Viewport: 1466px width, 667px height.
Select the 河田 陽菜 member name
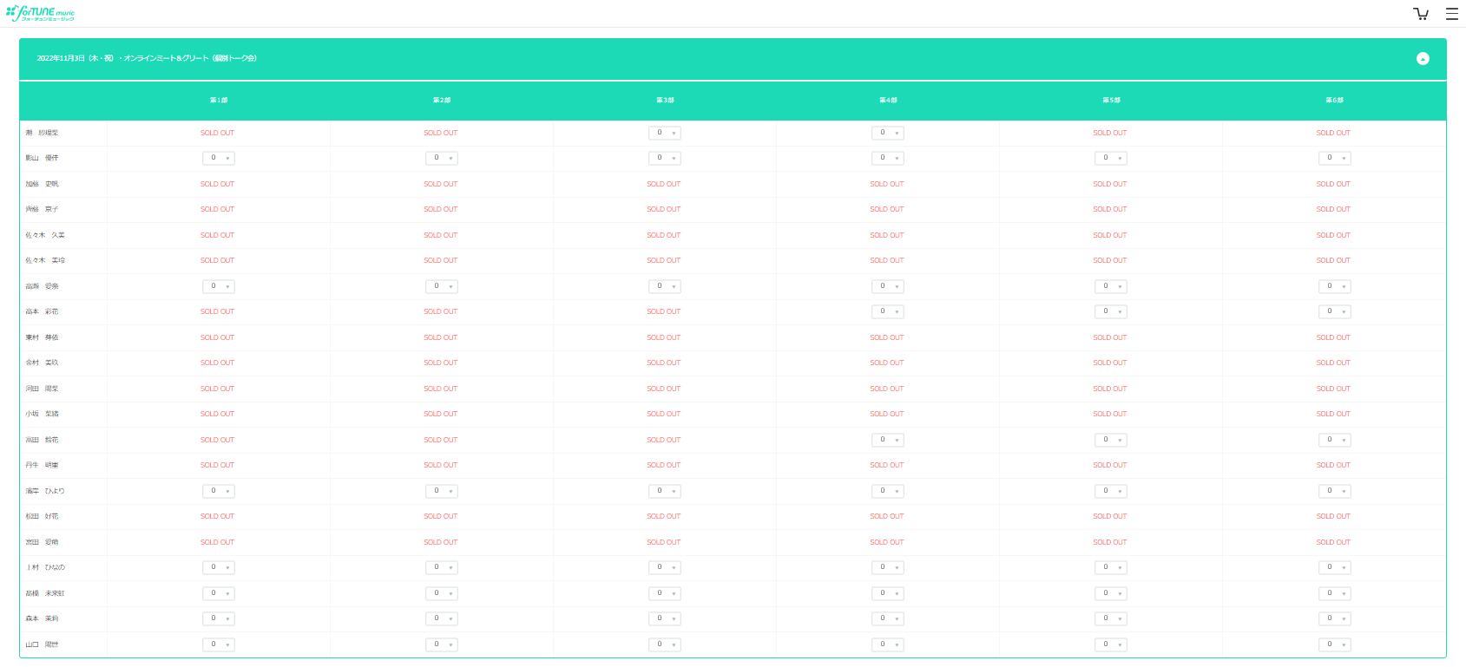(42, 389)
